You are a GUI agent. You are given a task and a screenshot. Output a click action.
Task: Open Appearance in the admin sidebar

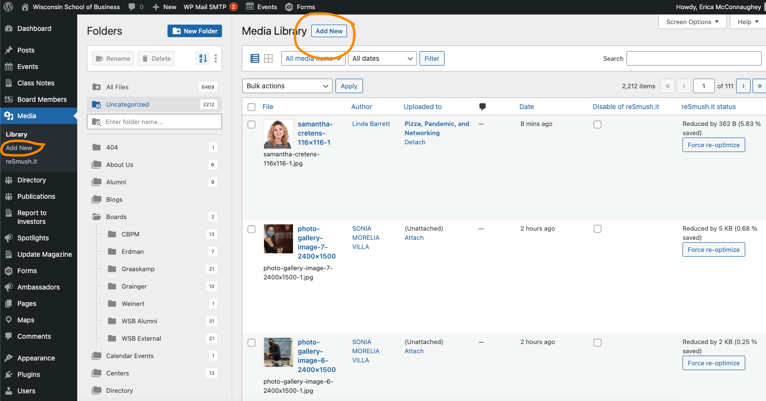[x=36, y=358]
